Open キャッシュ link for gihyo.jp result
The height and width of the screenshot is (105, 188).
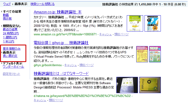click(x=70, y=65)
